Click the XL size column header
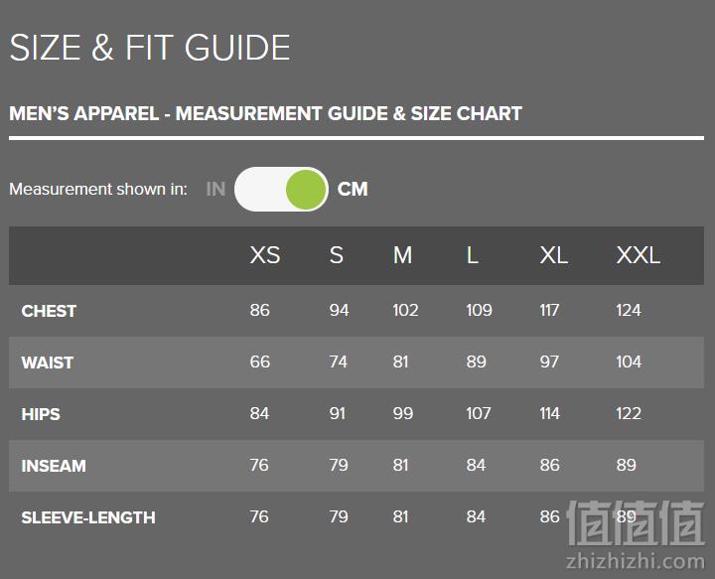Viewport: 715px width, 579px height. 553,255
